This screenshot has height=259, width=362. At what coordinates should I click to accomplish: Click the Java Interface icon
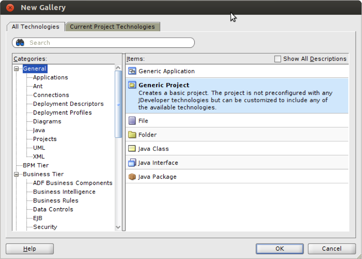pyautogui.click(x=132, y=163)
